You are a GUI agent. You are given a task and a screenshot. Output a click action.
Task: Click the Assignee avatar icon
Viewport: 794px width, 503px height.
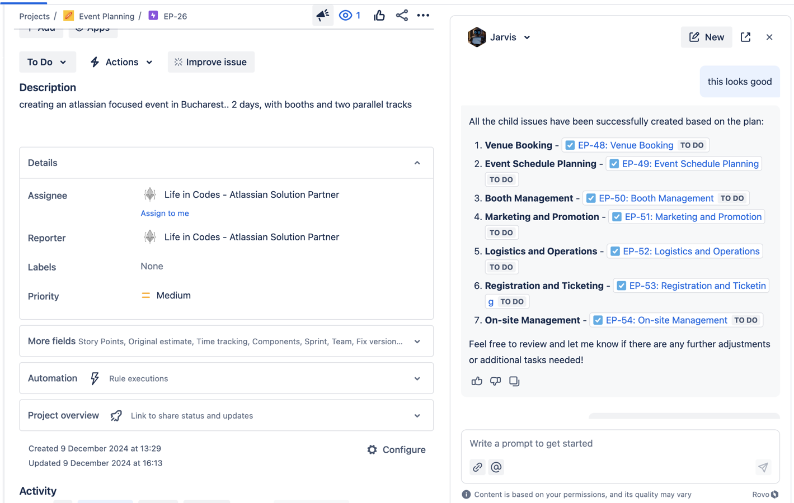[149, 194]
